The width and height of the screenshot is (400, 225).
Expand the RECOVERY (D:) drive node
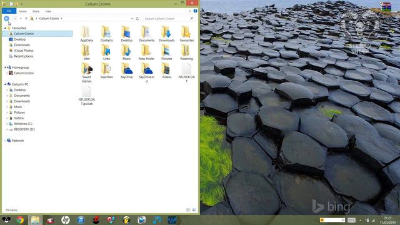(x=7, y=129)
